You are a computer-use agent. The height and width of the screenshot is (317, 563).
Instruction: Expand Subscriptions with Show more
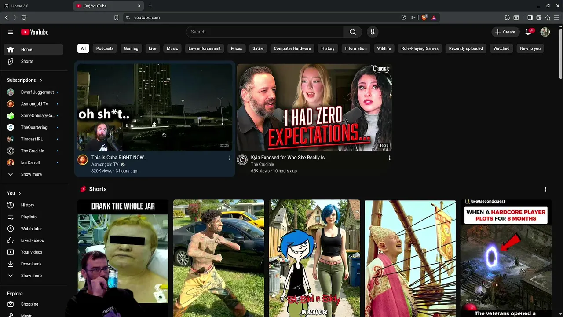33,174
